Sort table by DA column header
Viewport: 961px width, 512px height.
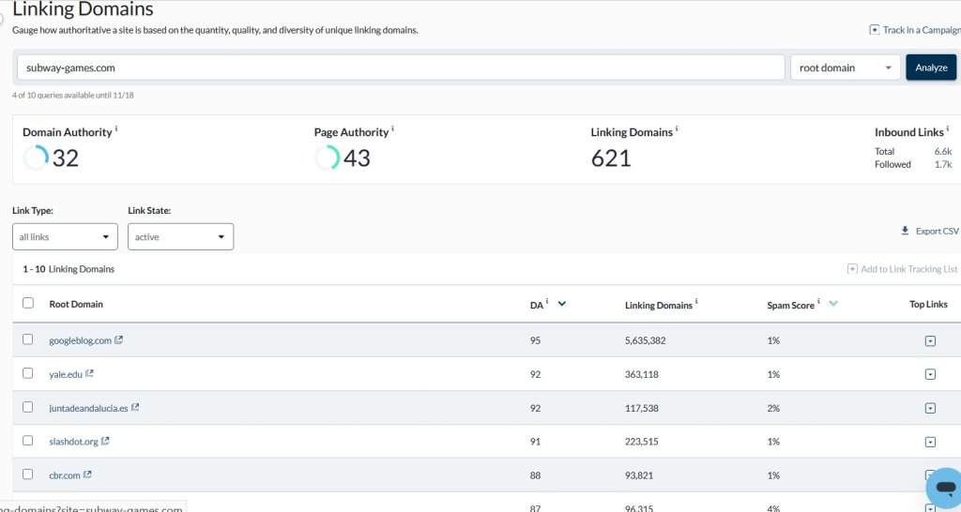click(536, 305)
